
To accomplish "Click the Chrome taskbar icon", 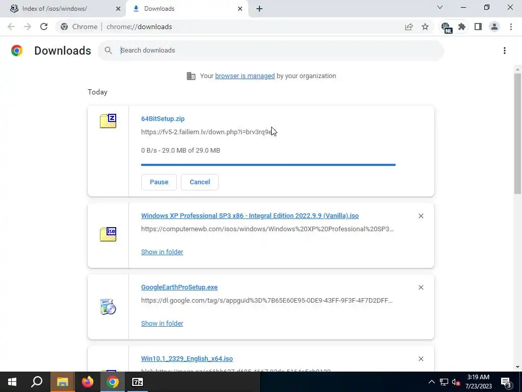I will [x=113, y=382].
